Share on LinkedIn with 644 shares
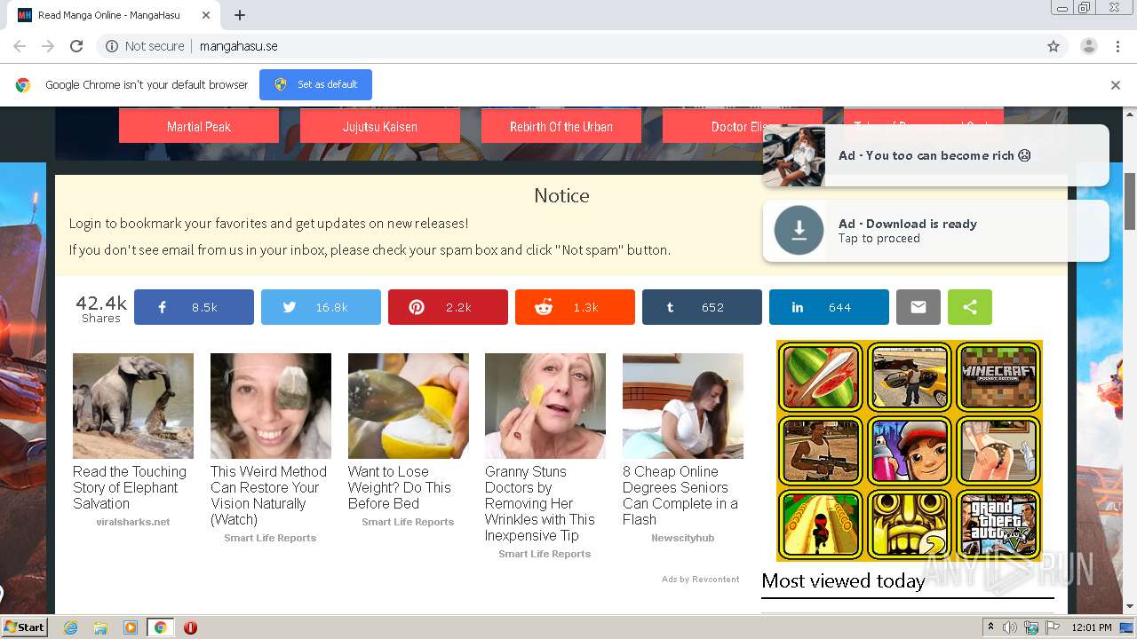The image size is (1137, 639). (829, 307)
